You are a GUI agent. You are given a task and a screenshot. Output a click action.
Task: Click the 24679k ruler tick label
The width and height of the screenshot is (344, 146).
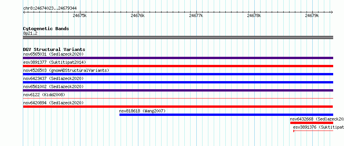coord(312,15)
